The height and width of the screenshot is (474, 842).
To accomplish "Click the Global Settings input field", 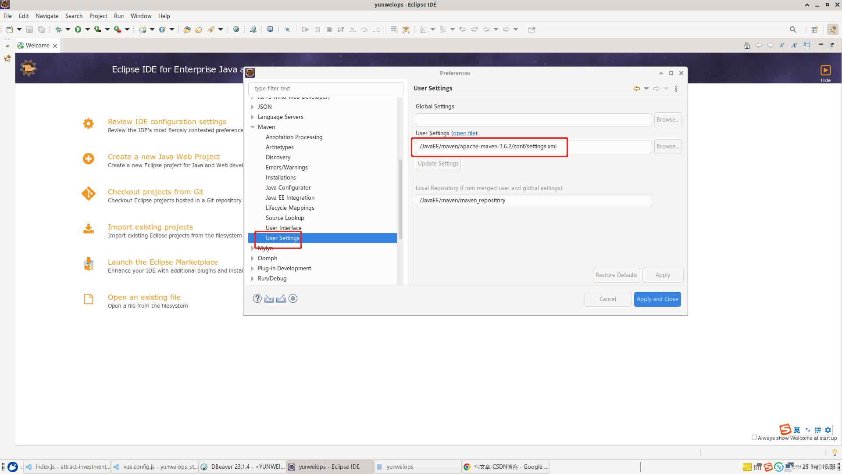I will (x=534, y=120).
